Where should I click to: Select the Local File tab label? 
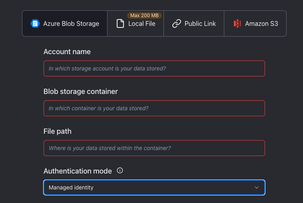142,24
